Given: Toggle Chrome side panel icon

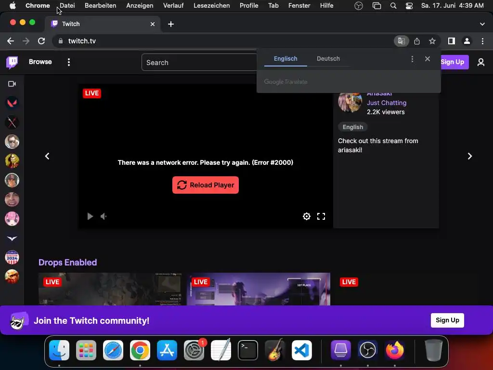Looking at the screenshot, I should pos(452,41).
